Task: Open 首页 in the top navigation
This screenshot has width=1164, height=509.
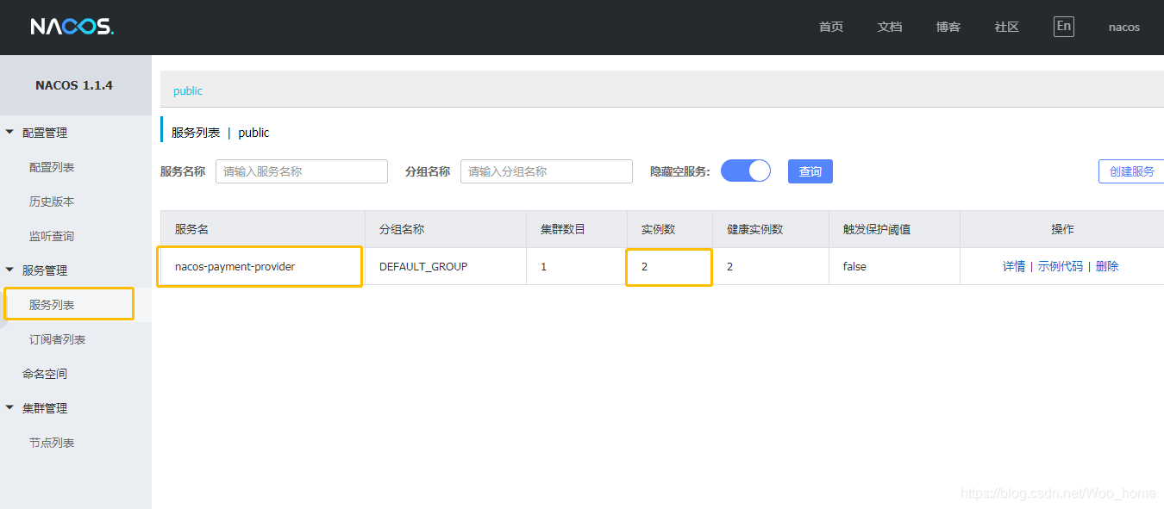Action: 831,27
